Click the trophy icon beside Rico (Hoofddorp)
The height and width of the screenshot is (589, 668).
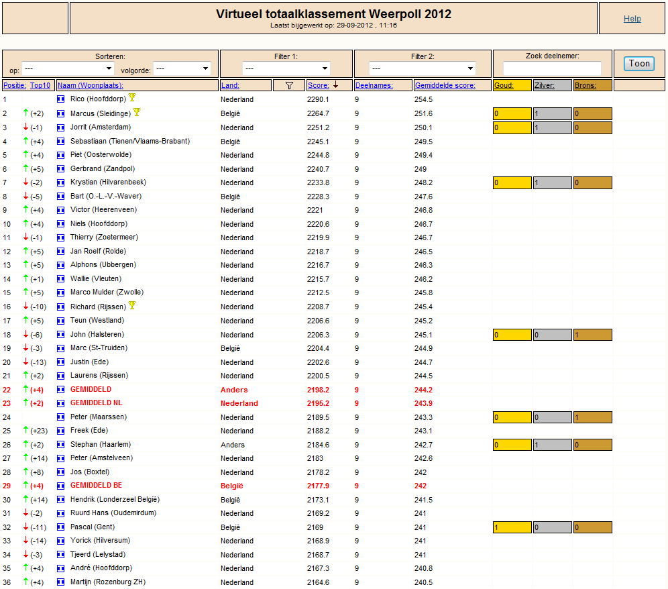132,97
